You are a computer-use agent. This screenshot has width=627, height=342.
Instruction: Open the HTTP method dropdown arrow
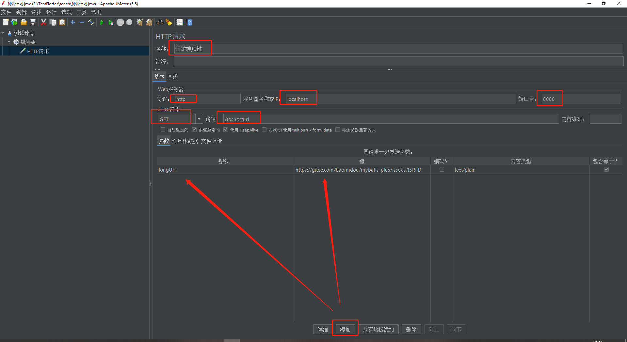coord(199,119)
